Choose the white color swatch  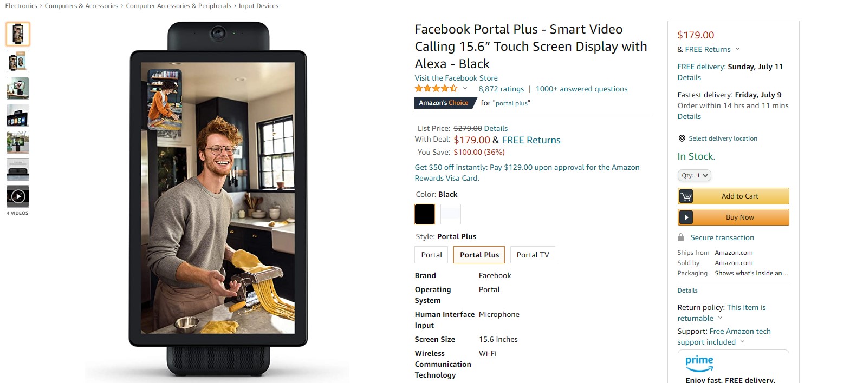tap(451, 214)
